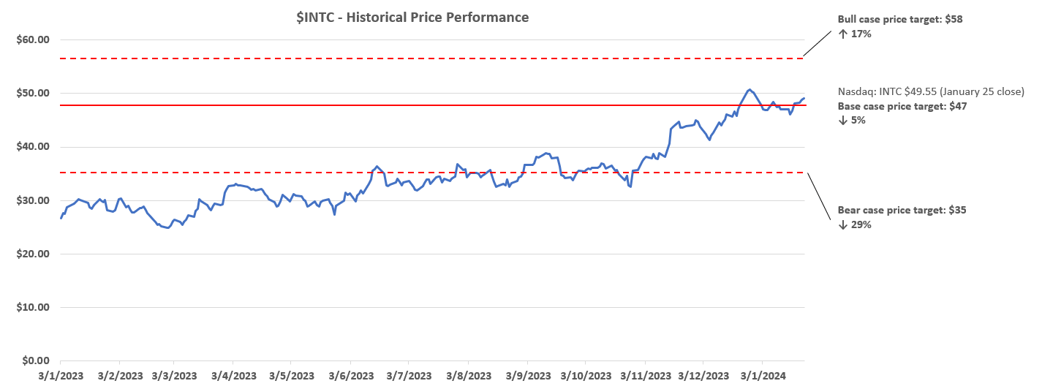The width and height of the screenshot is (1042, 389).
Task: Click the blue price line's highest peak
Action: coord(750,90)
